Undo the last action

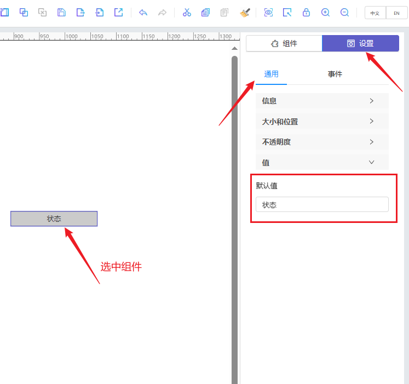click(x=143, y=12)
